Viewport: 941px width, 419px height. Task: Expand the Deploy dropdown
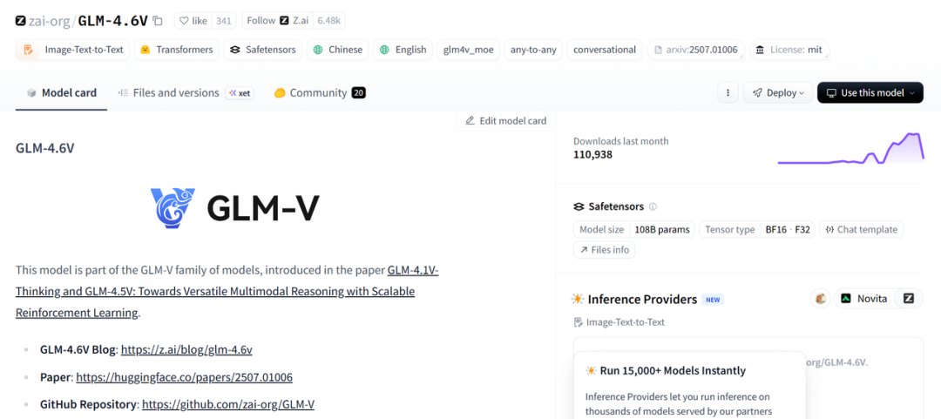tap(778, 93)
